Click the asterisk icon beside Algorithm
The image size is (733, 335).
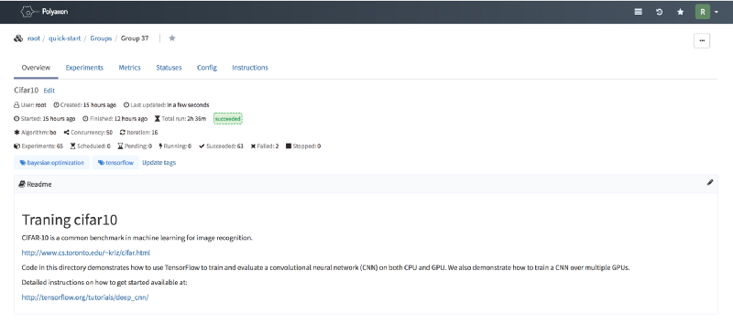pos(16,132)
